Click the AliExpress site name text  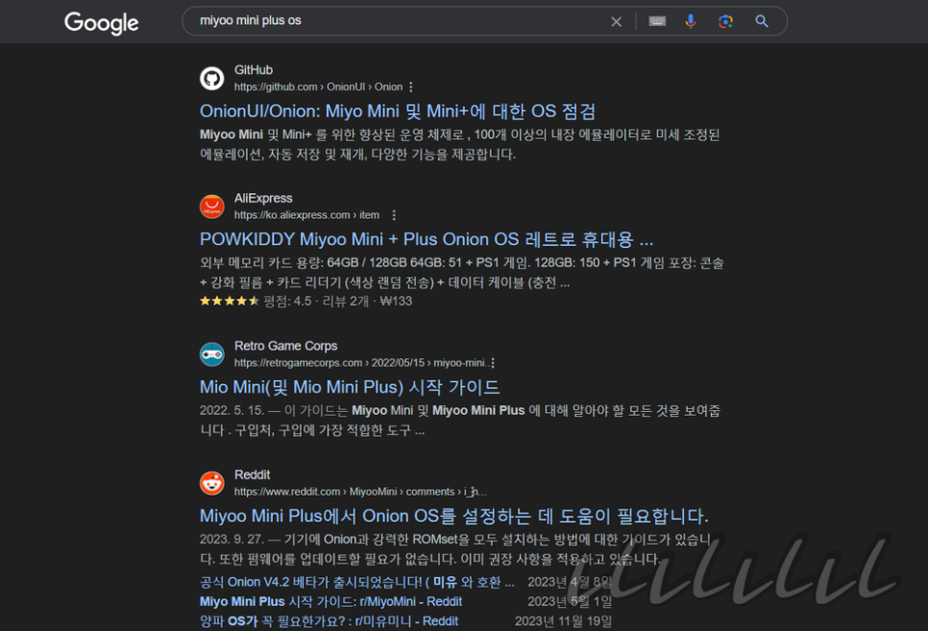(263, 198)
